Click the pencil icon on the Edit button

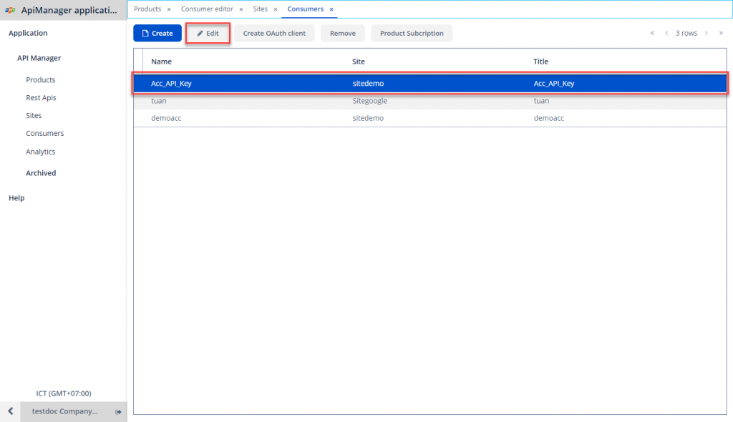click(x=199, y=33)
